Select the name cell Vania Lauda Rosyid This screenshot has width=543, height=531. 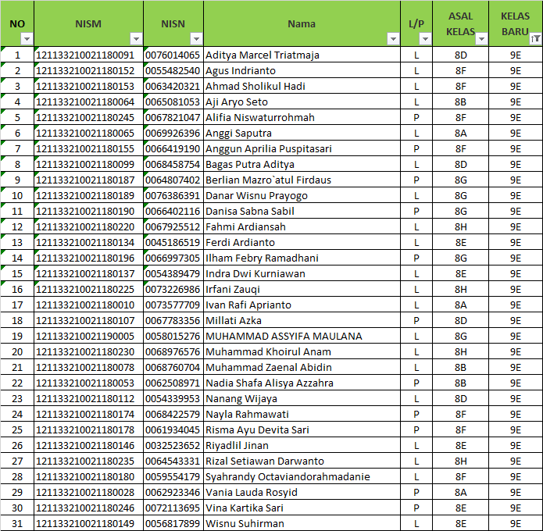[302, 492]
